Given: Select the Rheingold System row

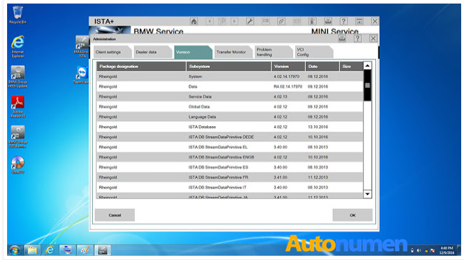Looking at the screenshot, I should pos(230,77).
